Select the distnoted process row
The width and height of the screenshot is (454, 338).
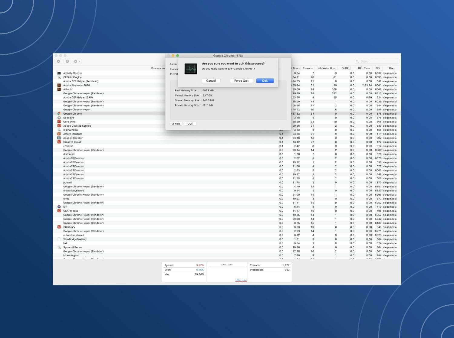pyautogui.click(x=227, y=154)
